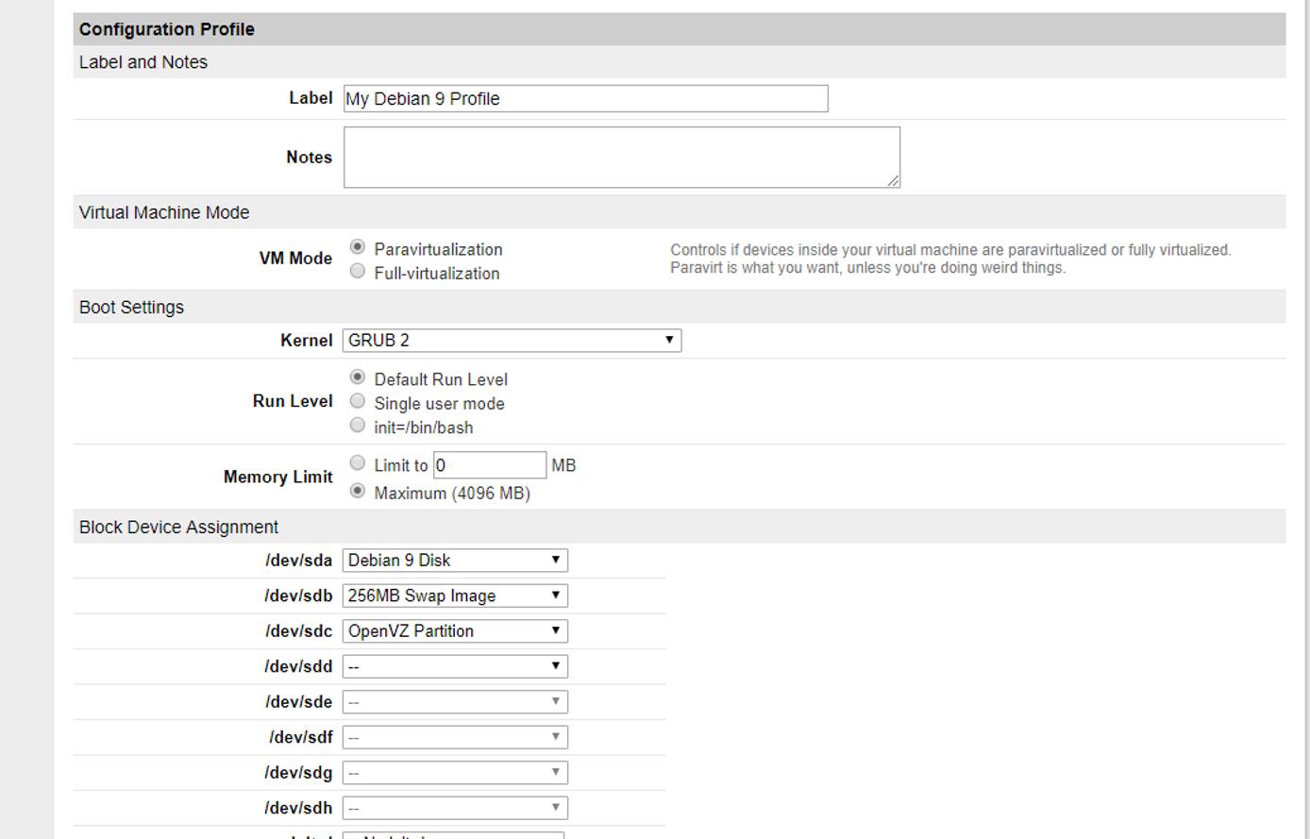
Task: Select Maximum 4096 MB memory limit
Action: click(357, 491)
